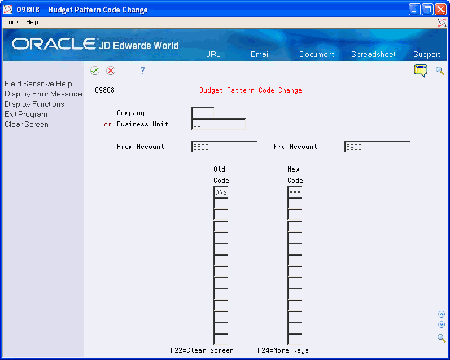Open the Help menu

pyautogui.click(x=32, y=22)
